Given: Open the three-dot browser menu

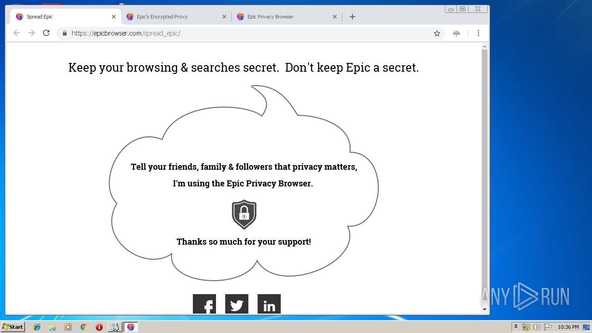Looking at the screenshot, I should (478, 33).
